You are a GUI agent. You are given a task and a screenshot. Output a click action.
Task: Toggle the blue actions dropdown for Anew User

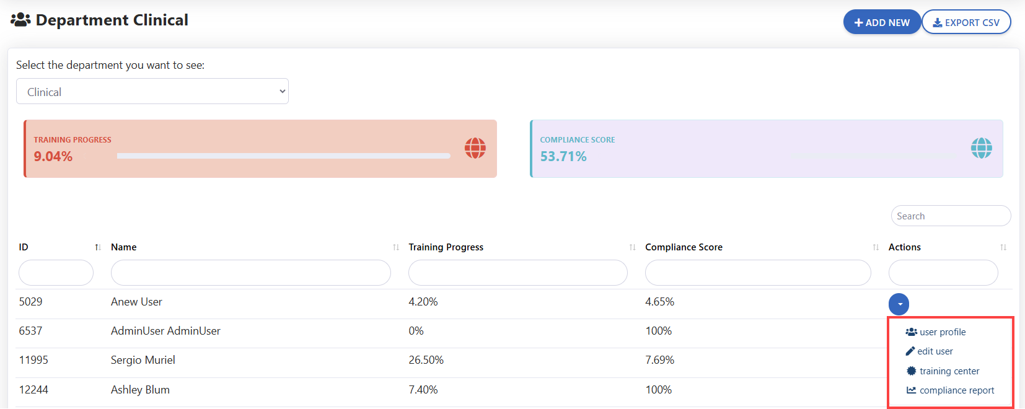pos(899,304)
